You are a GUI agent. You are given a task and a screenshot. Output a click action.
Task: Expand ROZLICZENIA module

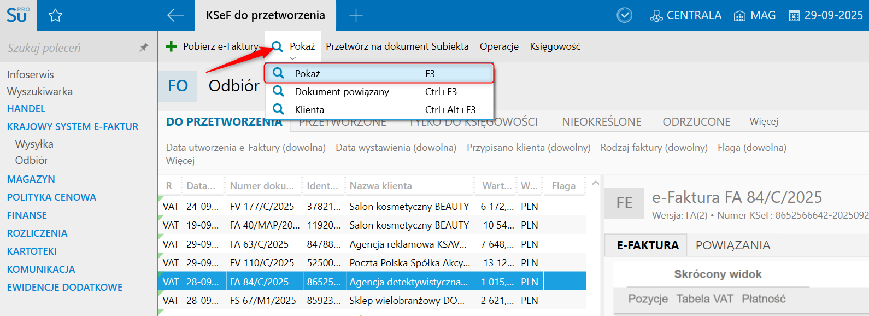click(37, 233)
